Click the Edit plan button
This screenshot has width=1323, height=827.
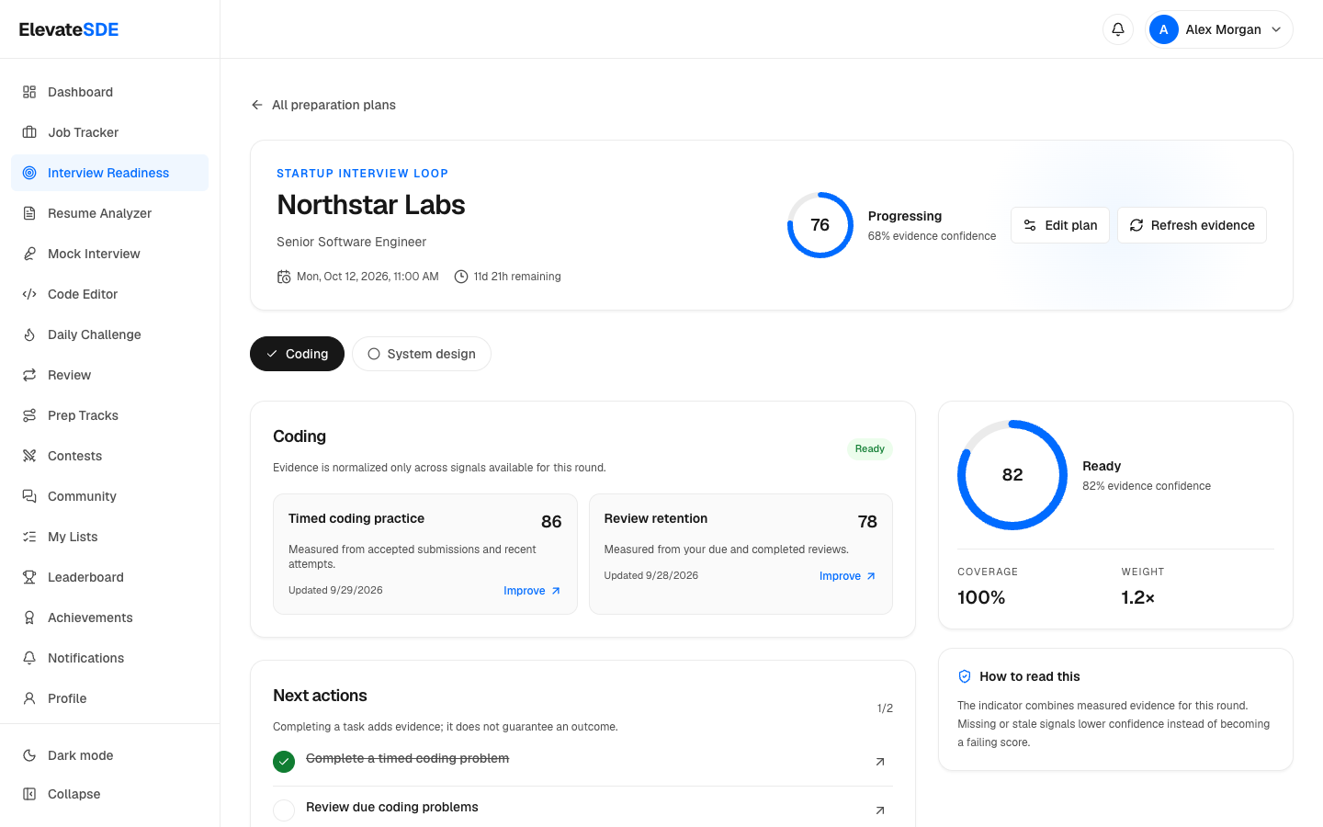coord(1060,225)
